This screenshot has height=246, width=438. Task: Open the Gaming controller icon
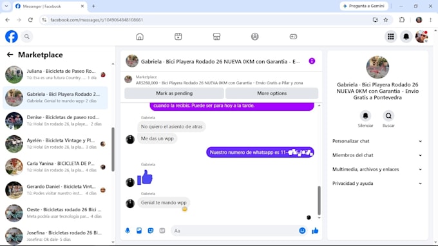(x=293, y=37)
